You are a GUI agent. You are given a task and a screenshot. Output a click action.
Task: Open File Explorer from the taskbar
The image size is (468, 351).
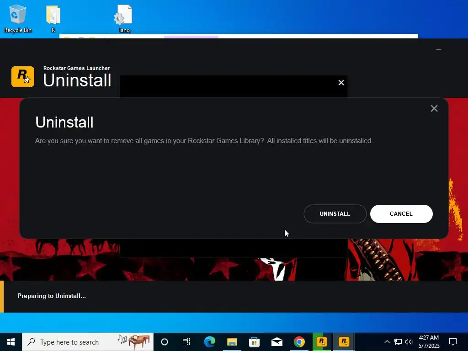(232, 342)
